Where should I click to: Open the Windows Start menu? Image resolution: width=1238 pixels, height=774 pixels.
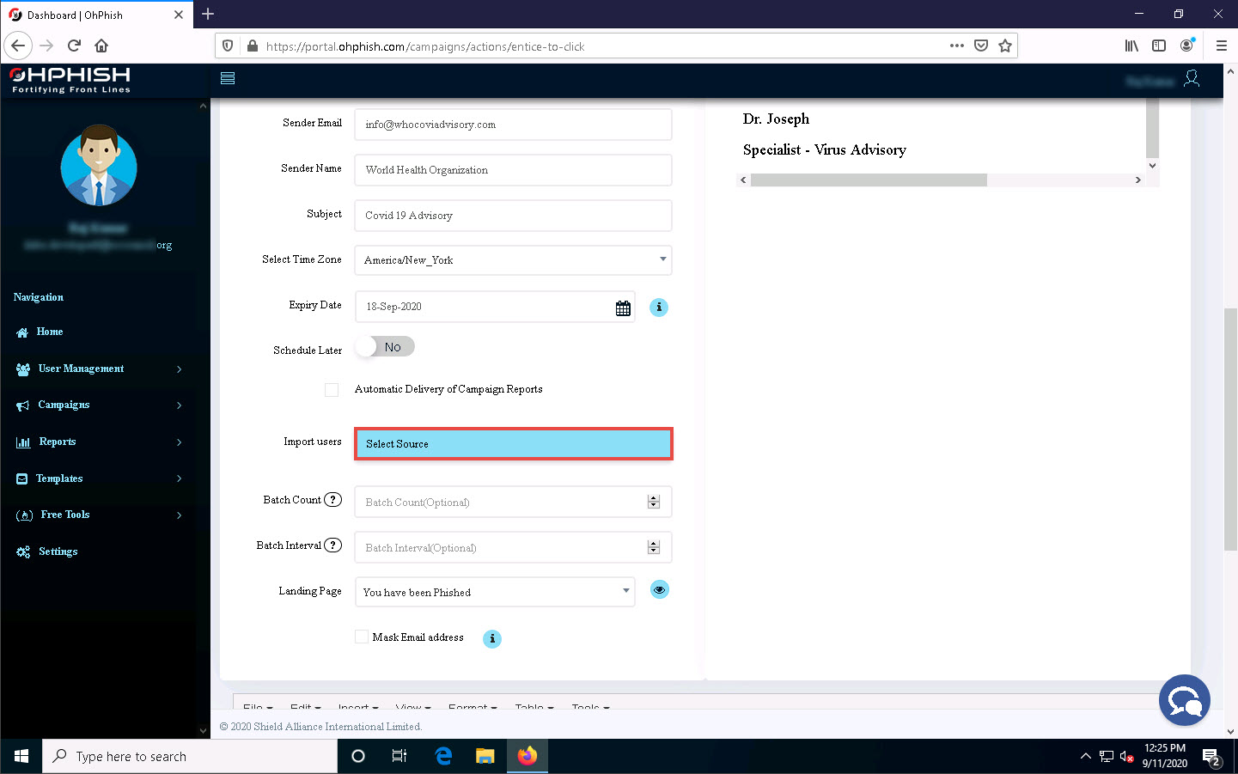21,756
